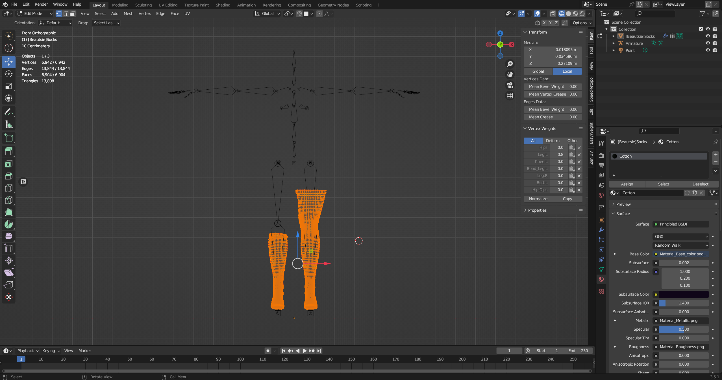Click the Normalize vertex weights button
The width and height of the screenshot is (722, 380).
pyautogui.click(x=538, y=199)
